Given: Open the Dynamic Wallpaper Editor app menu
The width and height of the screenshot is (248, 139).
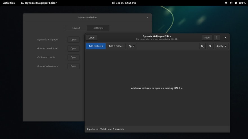Looking at the screenshot, I should tap(39, 3).
